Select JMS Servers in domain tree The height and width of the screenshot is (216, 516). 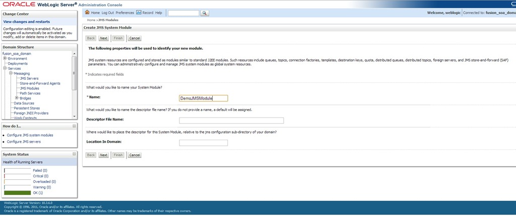pyautogui.click(x=29, y=78)
